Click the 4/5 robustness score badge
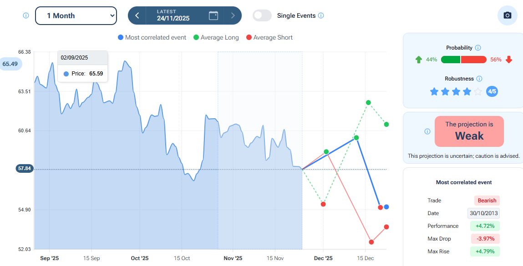 [492, 91]
